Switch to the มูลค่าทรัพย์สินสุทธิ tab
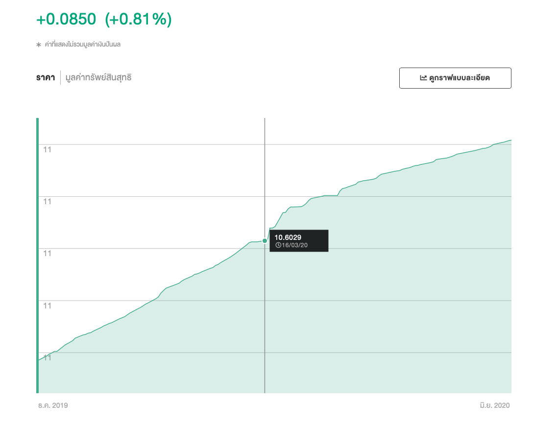557x424 pixels. pyautogui.click(x=98, y=78)
